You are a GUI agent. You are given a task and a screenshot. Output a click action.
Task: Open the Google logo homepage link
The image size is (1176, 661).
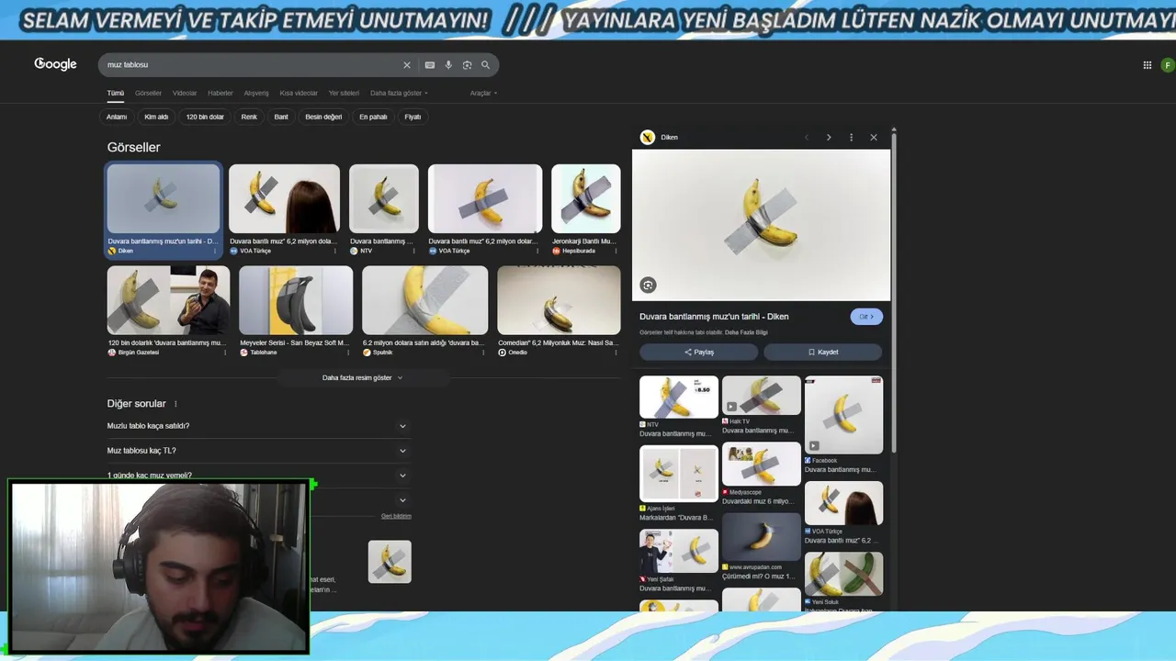pos(55,64)
